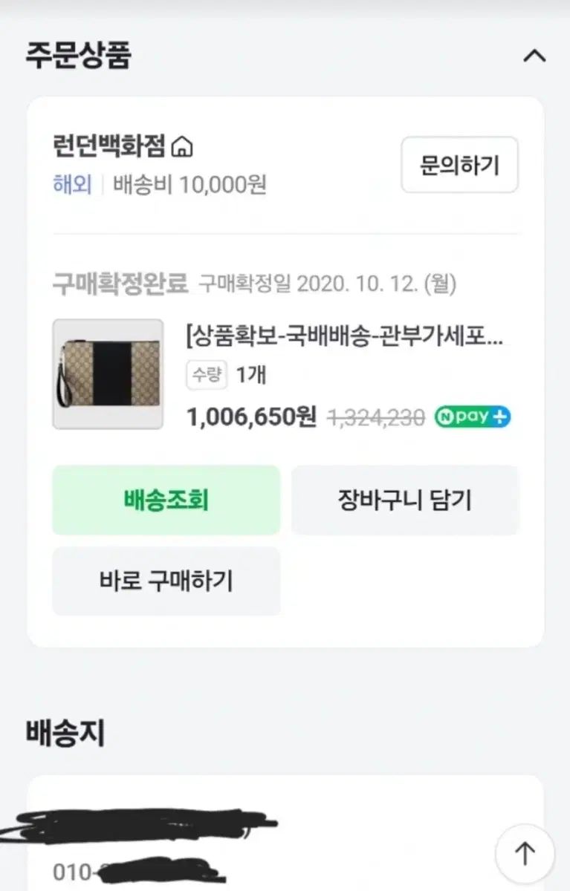The image size is (570, 891).
Task: Select the 1,006,650원 price text
Action: tap(251, 417)
